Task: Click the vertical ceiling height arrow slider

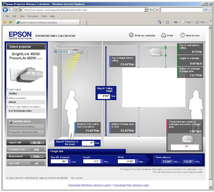Action: coord(106,91)
